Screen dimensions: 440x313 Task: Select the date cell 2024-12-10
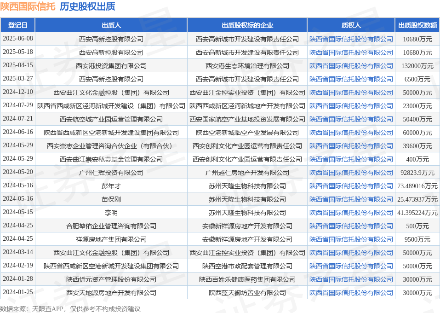coord(17,92)
